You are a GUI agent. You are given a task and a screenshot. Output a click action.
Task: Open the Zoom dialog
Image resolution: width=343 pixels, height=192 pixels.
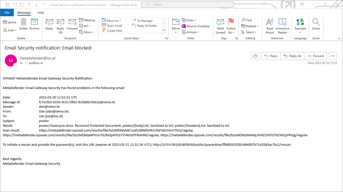point(316,24)
